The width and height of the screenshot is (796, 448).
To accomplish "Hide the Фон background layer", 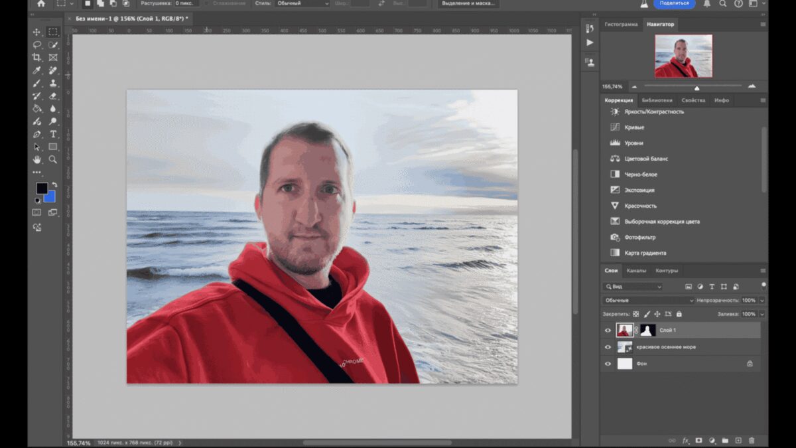I will (608, 364).
